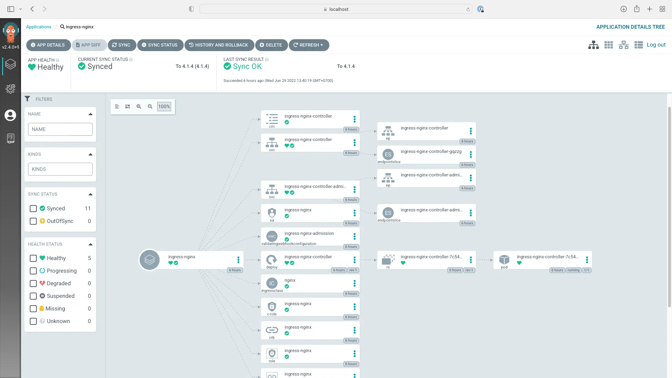Focus the KINDS filter input field
This screenshot has height=378, width=672.
pyautogui.click(x=60, y=169)
